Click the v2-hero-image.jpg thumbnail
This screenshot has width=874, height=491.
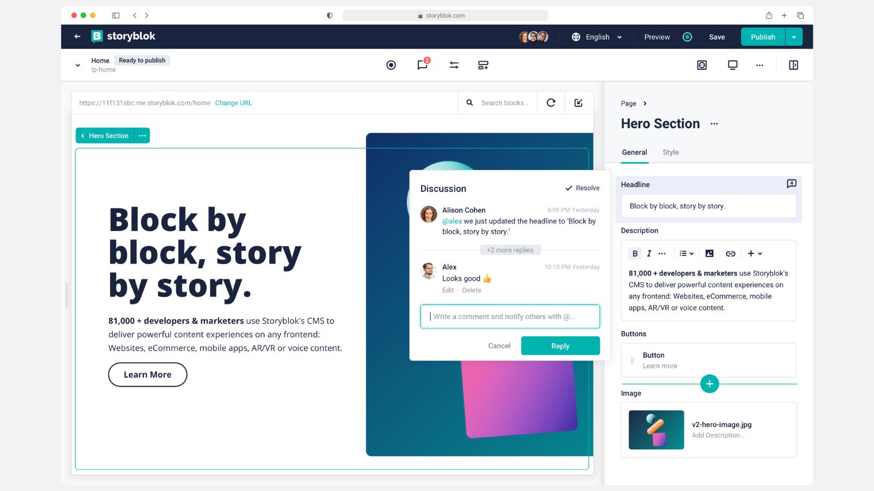[x=656, y=430]
